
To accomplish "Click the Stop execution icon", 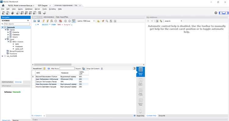I will click(x=56, y=21).
